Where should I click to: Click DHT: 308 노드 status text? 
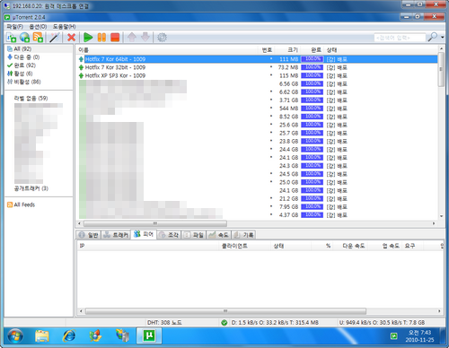pos(164,323)
